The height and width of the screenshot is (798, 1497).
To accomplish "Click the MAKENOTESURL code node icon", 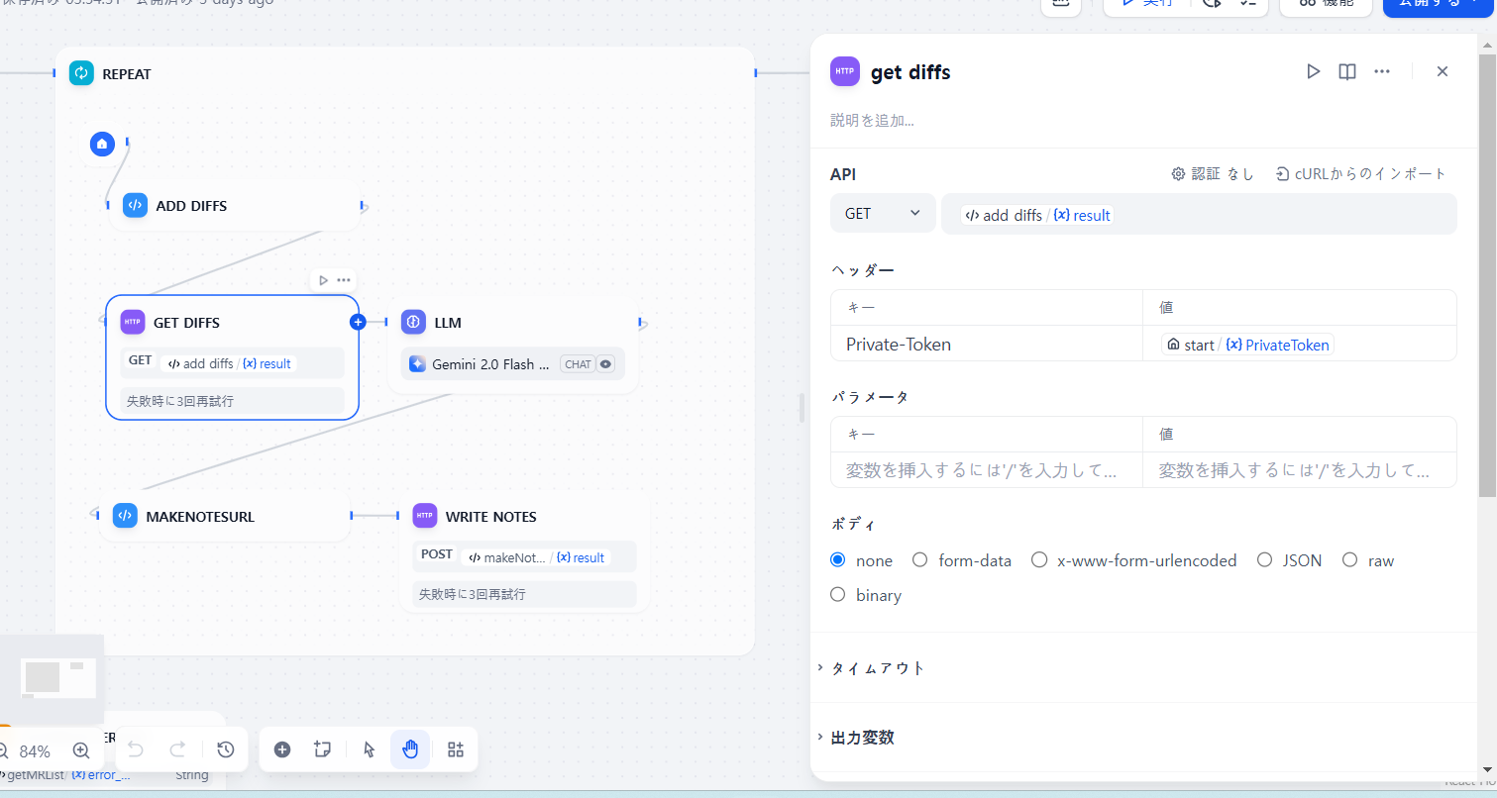I will (x=125, y=516).
